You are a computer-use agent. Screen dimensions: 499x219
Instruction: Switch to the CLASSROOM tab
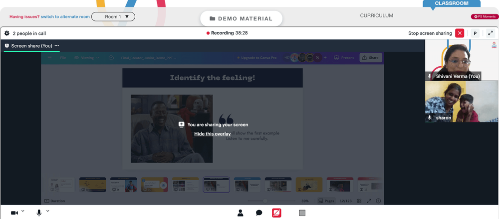coord(452,3)
